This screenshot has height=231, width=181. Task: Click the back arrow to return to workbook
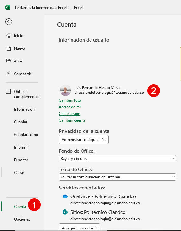click(x=9, y=22)
